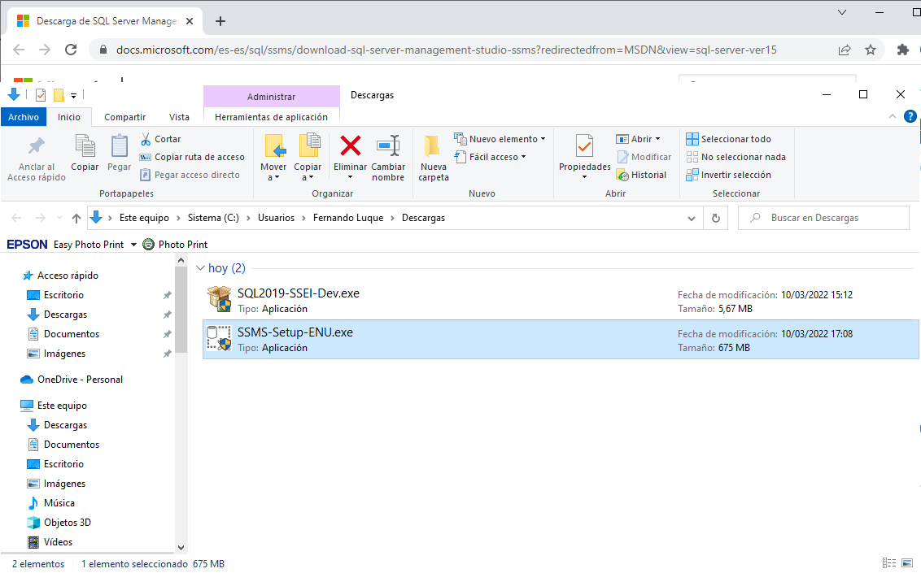The image size is (921, 573).
Task: Switch to the Compartir ribbon tab
Action: point(124,117)
